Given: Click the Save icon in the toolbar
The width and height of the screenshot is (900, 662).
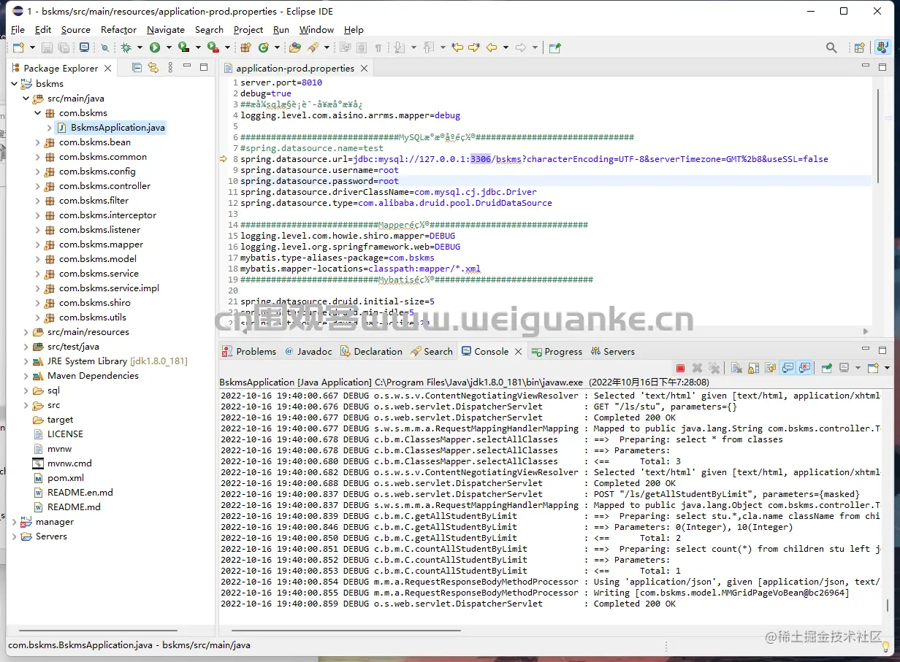Looking at the screenshot, I should click(47, 47).
